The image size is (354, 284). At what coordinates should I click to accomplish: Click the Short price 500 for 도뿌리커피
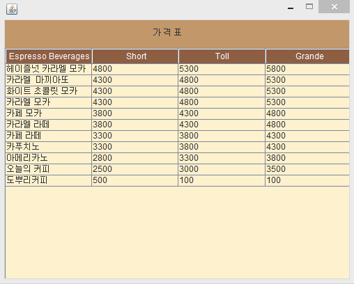coord(135,180)
